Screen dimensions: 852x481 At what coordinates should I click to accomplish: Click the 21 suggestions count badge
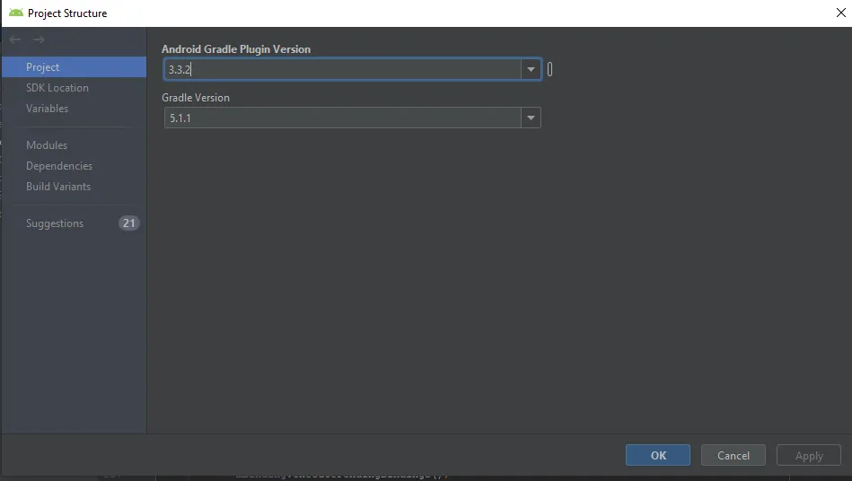(128, 223)
